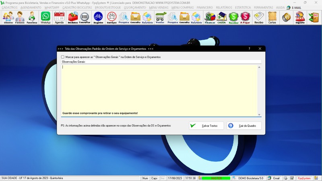Click the WhatsApp toolbar icon
This screenshot has width=322, height=181.
[45, 17]
